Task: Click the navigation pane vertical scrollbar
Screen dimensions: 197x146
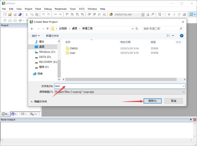Action: point(59,69)
